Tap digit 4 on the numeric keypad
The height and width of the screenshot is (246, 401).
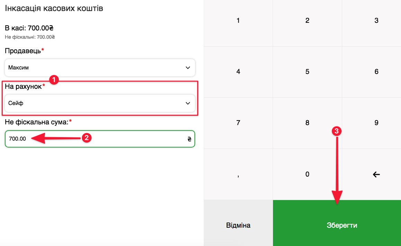pyautogui.click(x=238, y=72)
